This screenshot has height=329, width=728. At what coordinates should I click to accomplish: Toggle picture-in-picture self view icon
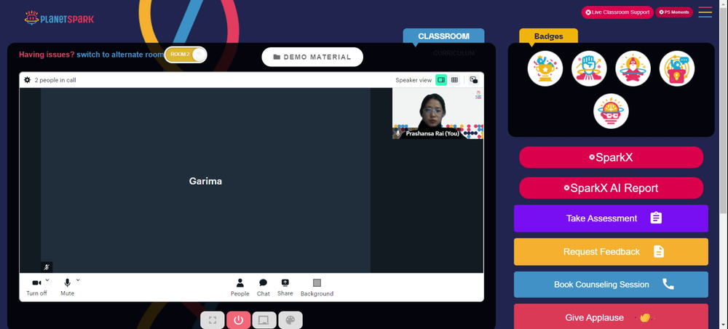pos(474,80)
